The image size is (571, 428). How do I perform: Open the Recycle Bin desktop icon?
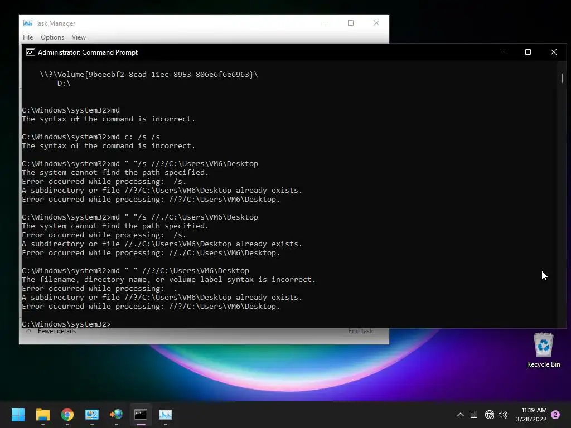543,350
